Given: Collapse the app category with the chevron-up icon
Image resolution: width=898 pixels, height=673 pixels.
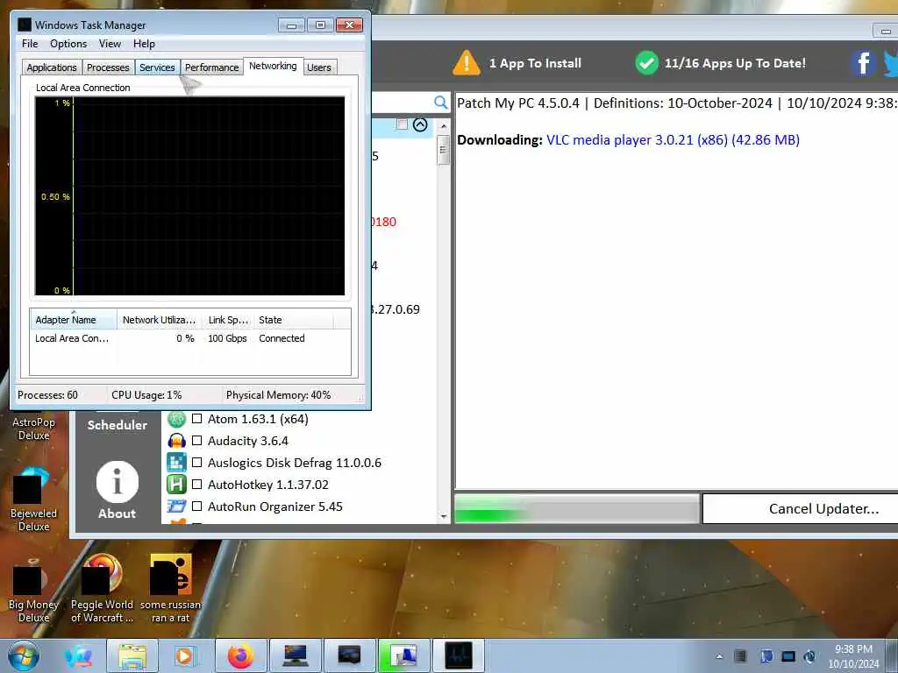Looking at the screenshot, I should [420, 124].
